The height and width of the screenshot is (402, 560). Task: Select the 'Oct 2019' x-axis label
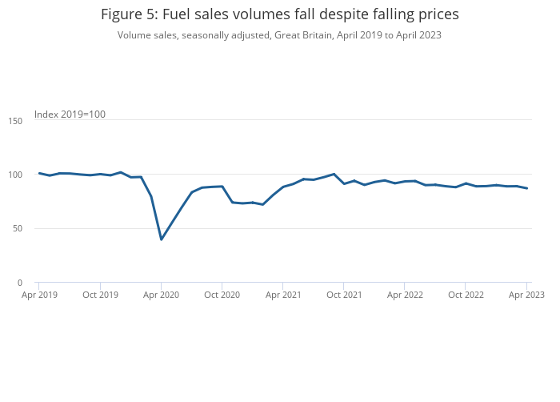click(x=100, y=295)
